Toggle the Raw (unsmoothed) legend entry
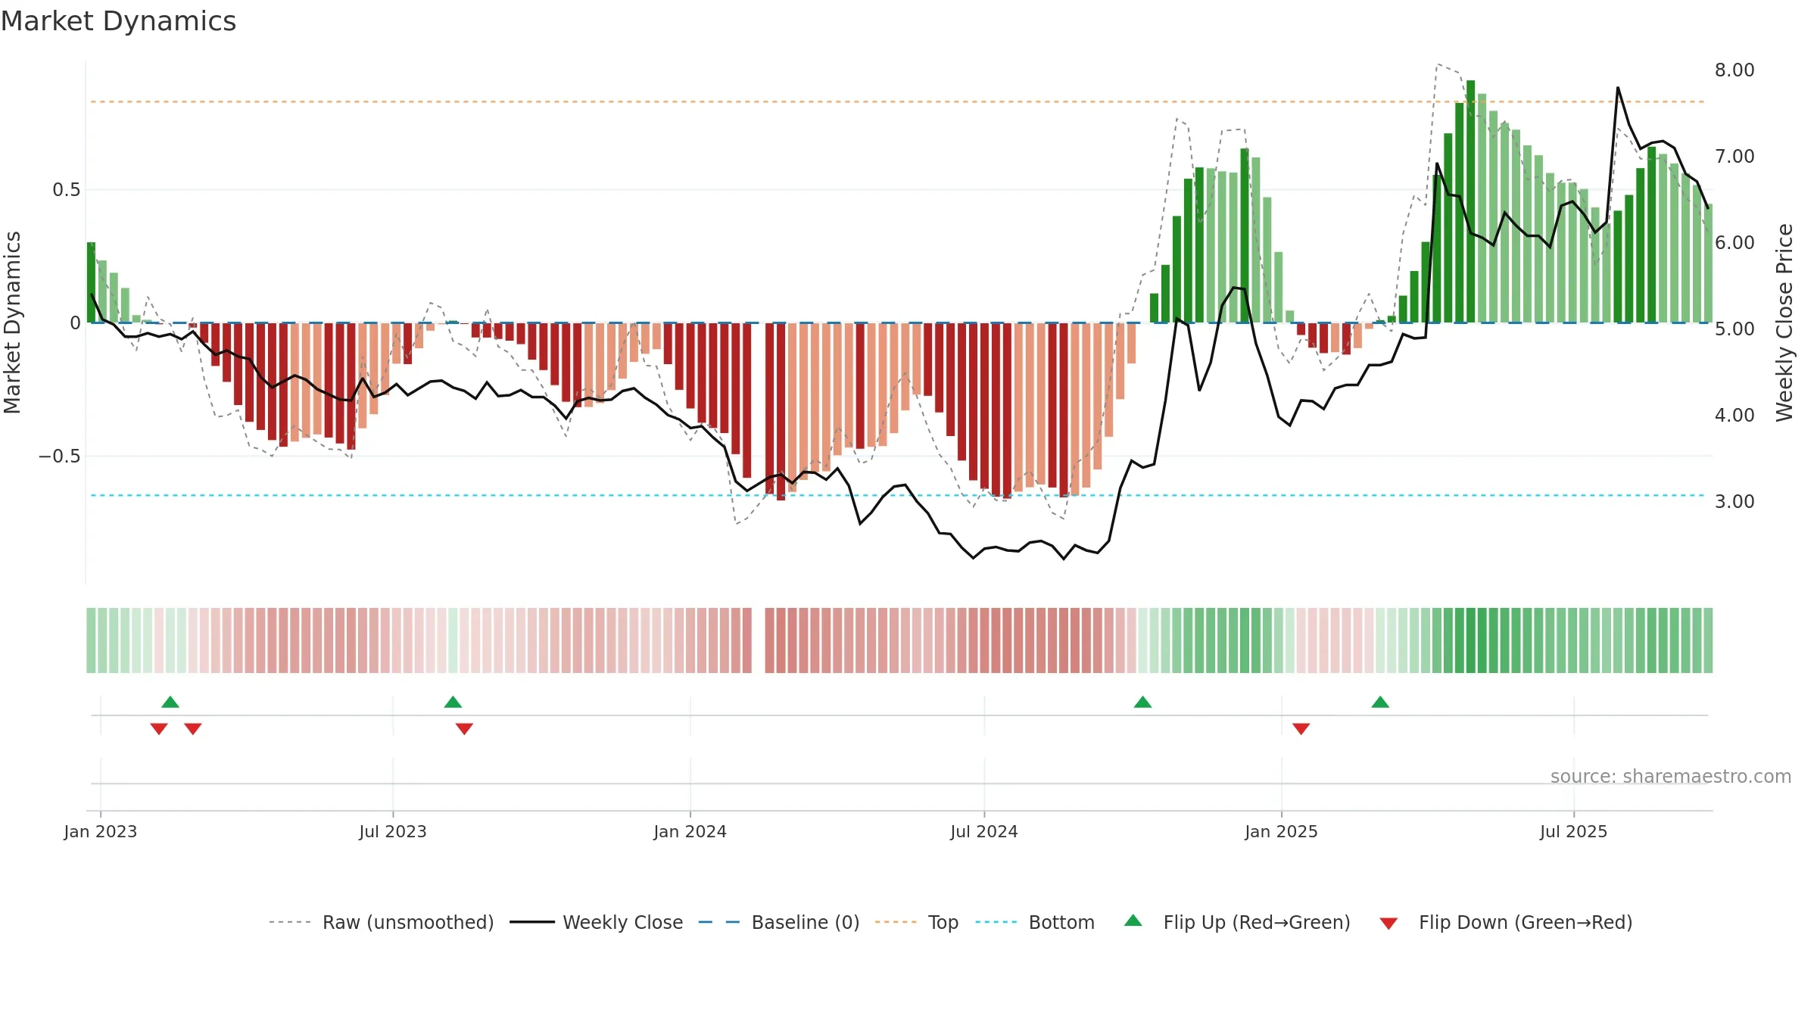The image size is (1817, 1022). coord(382,922)
